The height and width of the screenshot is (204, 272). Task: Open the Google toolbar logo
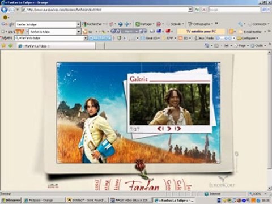[x=7, y=24]
